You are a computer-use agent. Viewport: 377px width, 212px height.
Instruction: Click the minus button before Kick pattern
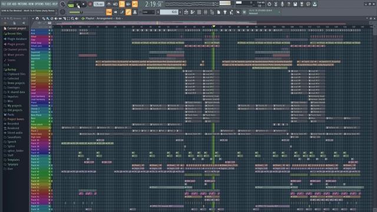coord(158,12)
